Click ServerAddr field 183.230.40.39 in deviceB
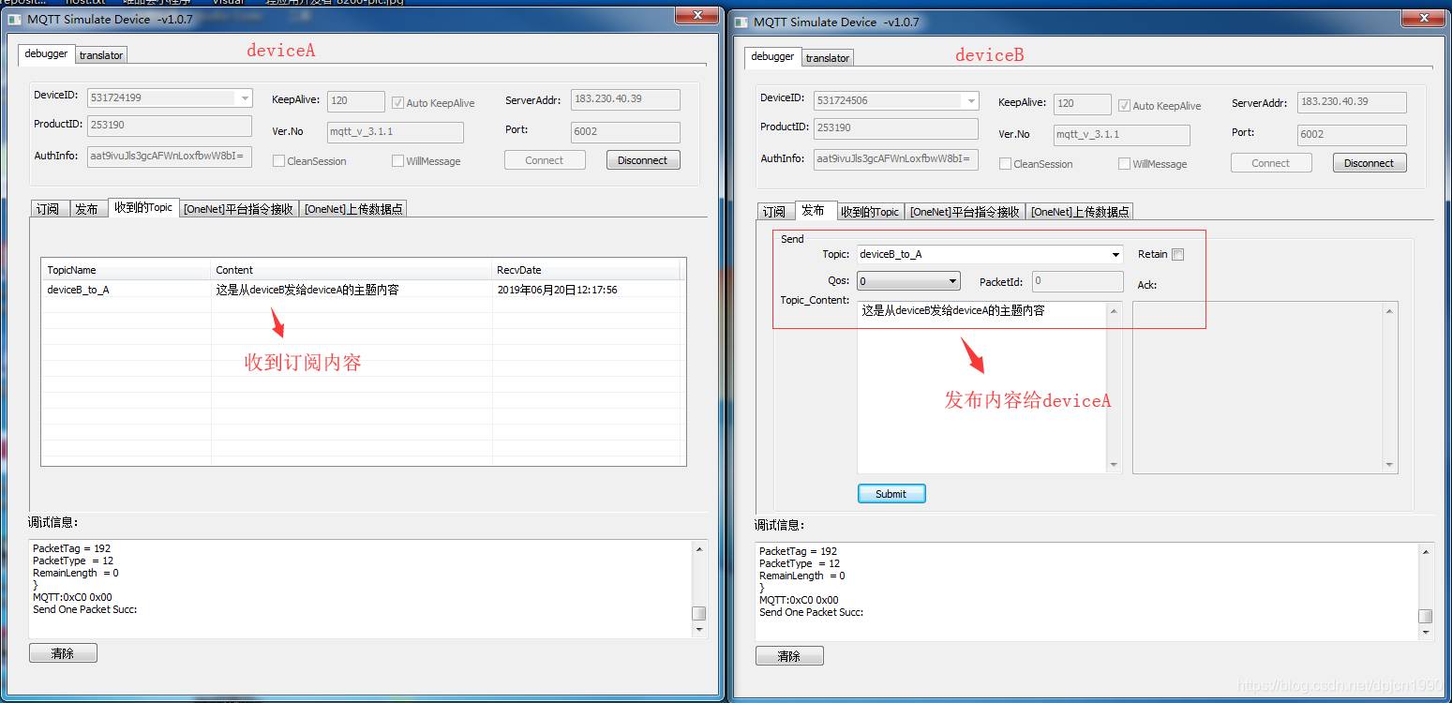Screen dimensions: 1452x703 point(1352,102)
